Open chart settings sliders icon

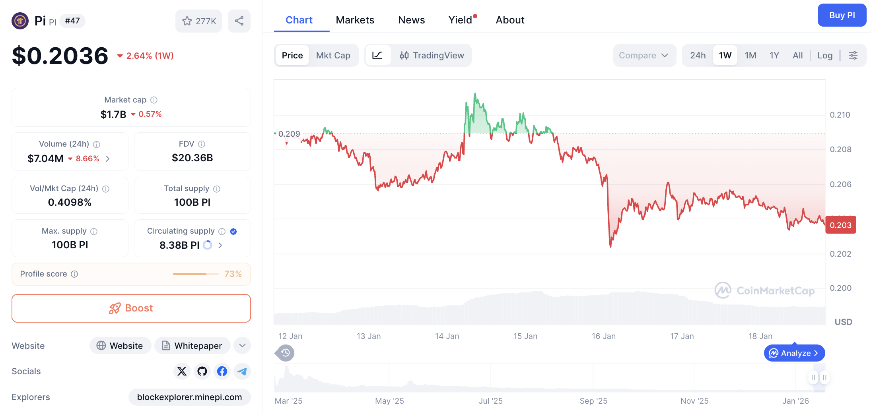[853, 55]
